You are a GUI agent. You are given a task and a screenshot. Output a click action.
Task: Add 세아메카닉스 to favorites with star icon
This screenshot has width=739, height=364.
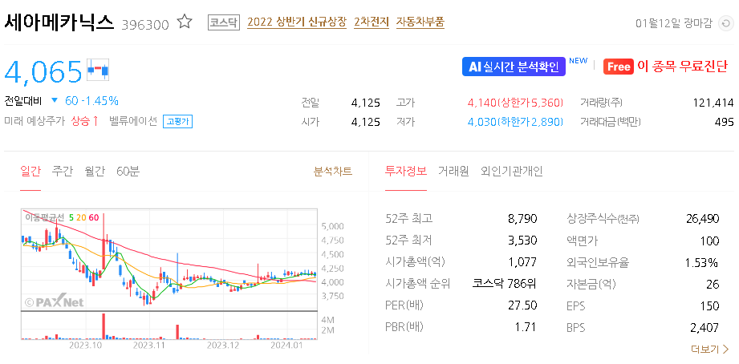click(x=185, y=22)
